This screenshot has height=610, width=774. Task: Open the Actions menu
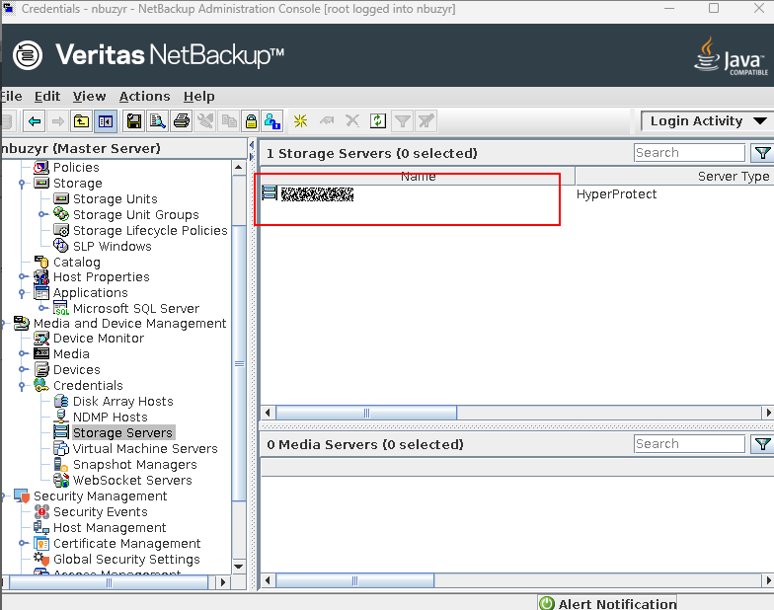click(144, 97)
